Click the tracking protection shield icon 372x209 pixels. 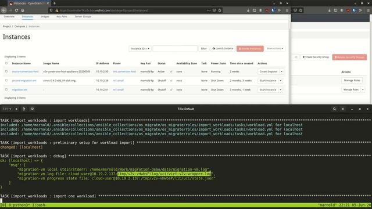tap(51, 10)
